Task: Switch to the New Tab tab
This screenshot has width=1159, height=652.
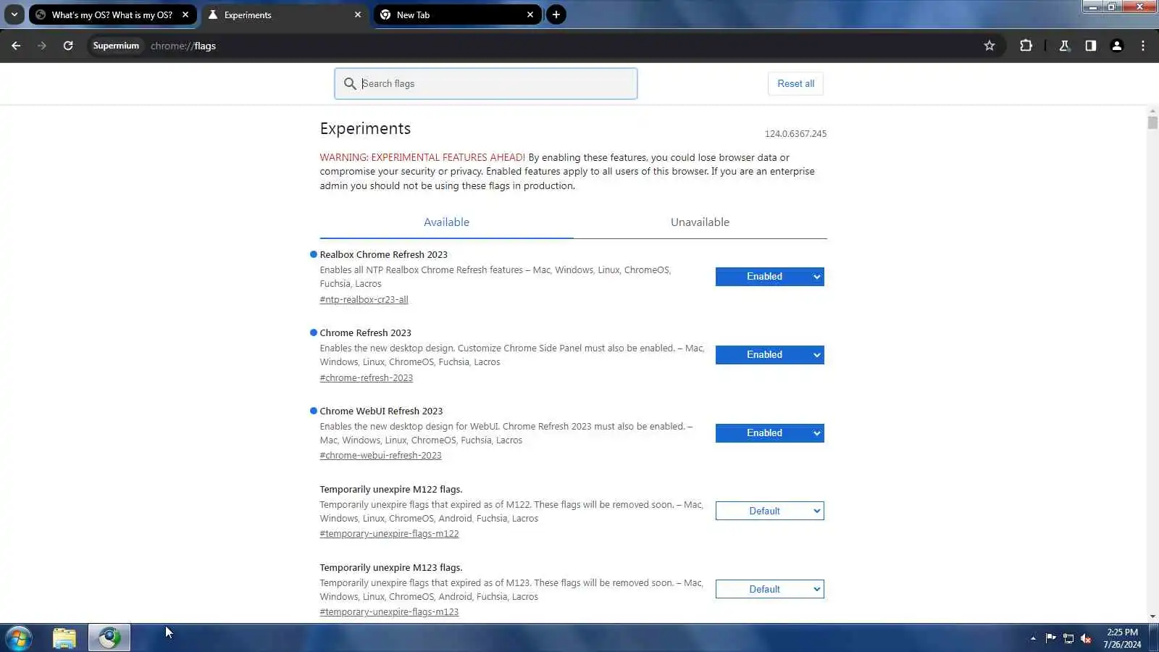Action: click(457, 14)
